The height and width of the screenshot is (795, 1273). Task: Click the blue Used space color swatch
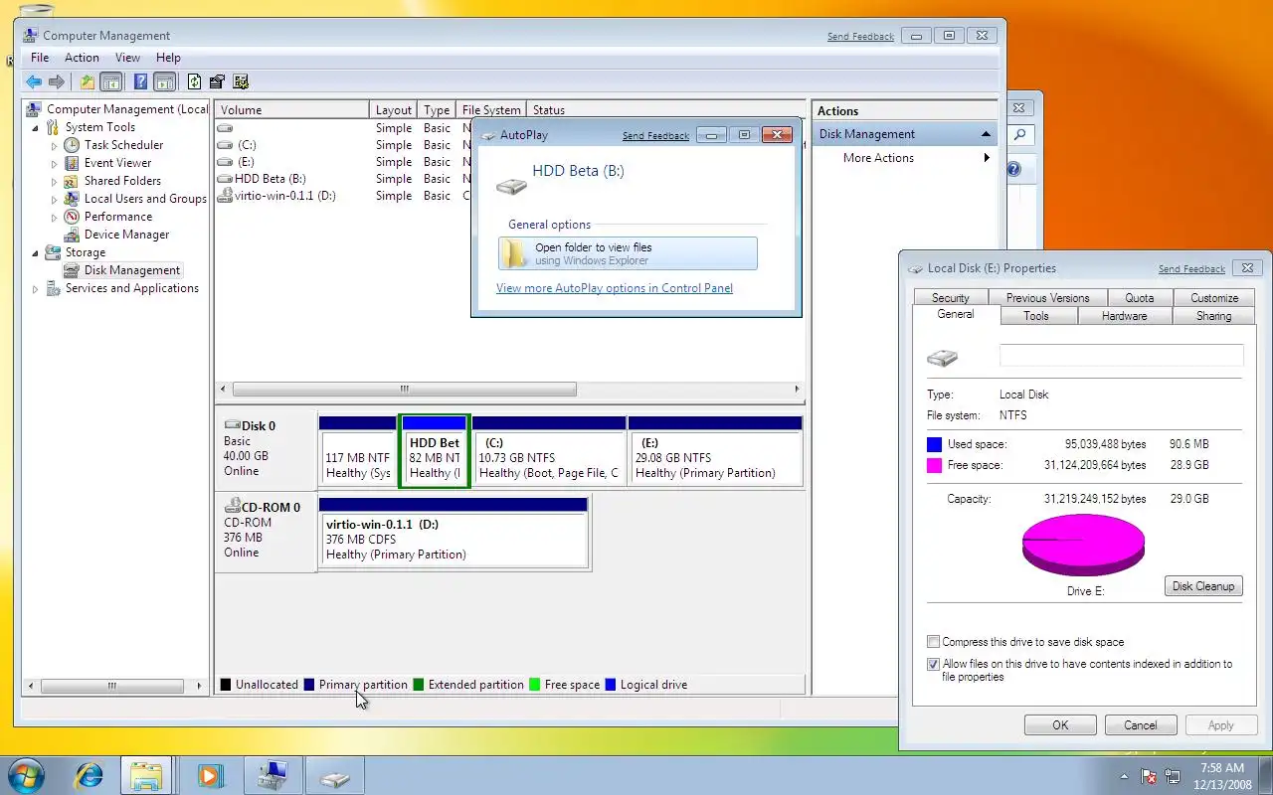coord(934,445)
